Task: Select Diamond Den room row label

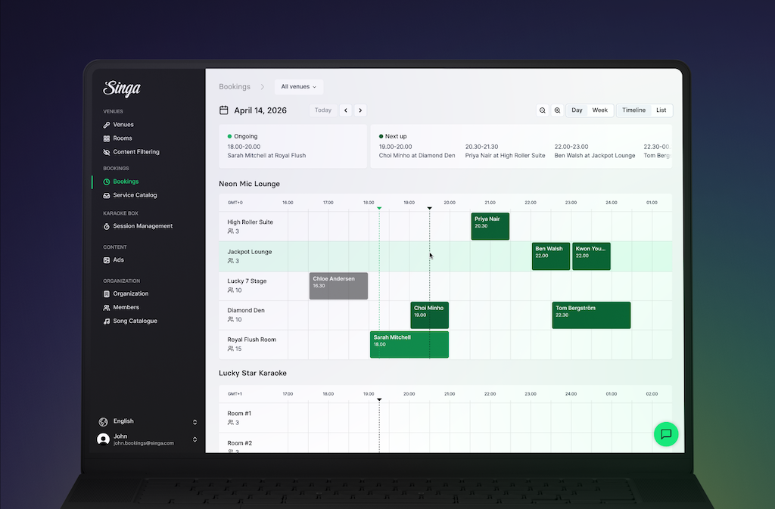Action: click(x=246, y=311)
